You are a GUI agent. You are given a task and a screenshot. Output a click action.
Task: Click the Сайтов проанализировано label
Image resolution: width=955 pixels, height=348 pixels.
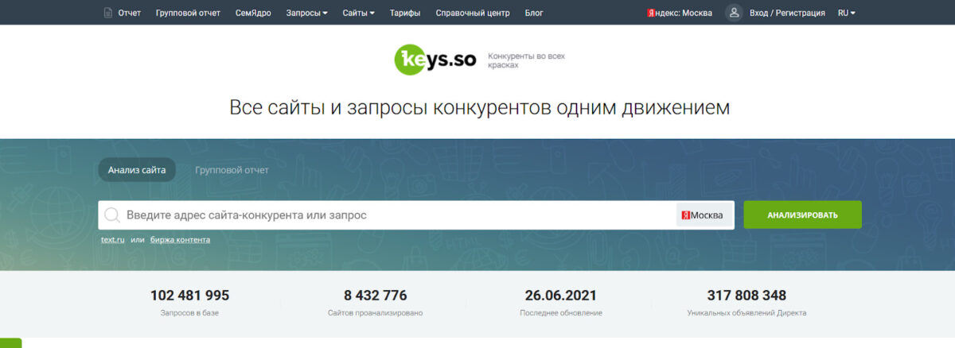tap(375, 313)
